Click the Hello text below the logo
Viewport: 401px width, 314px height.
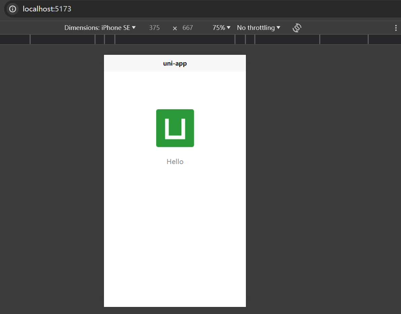click(x=175, y=162)
